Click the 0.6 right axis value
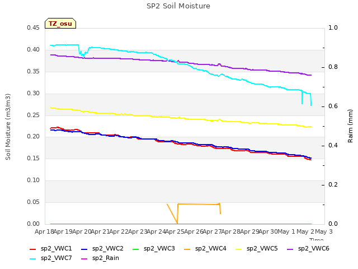Viewport: 358px width, 269px height. pyautogui.click(x=333, y=106)
